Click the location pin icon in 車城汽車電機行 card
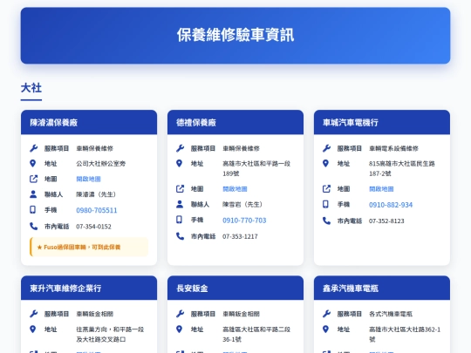 pyautogui.click(x=325, y=163)
